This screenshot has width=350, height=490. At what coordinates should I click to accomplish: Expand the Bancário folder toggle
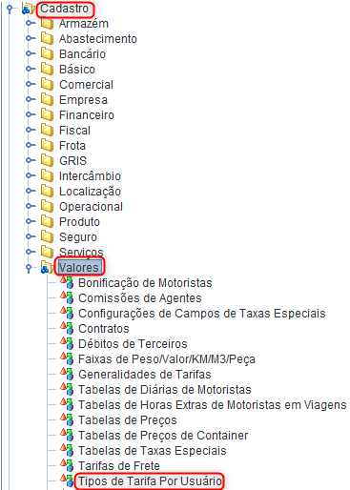pos(29,53)
